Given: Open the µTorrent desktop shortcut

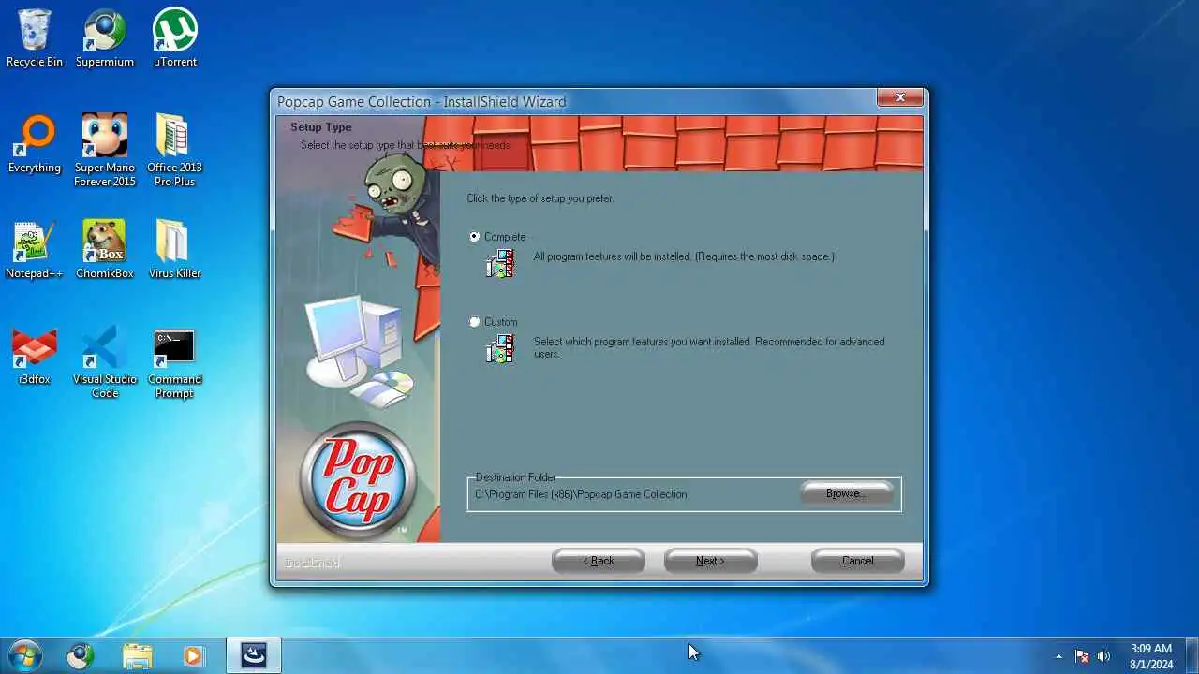Looking at the screenshot, I should pyautogui.click(x=175, y=38).
